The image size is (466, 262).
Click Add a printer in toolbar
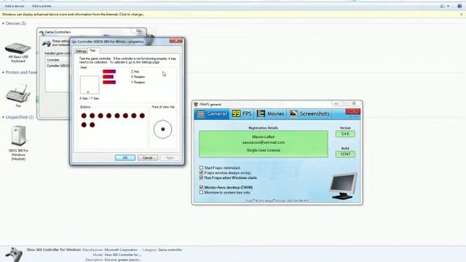42,6
